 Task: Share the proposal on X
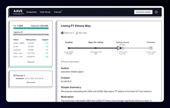[68, 33]
